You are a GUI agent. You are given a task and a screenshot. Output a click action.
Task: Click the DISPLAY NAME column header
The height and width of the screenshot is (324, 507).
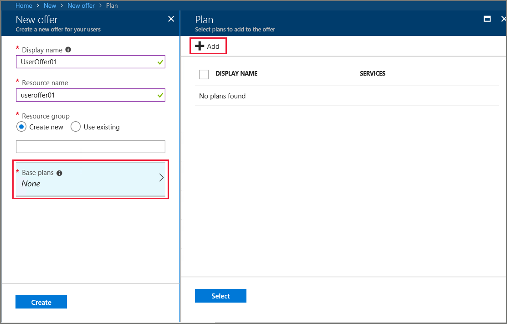click(x=236, y=73)
